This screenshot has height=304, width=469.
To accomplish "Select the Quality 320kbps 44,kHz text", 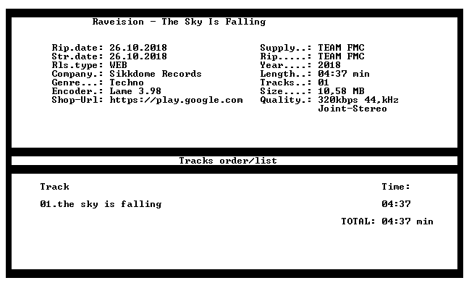I will tap(358, 100).
